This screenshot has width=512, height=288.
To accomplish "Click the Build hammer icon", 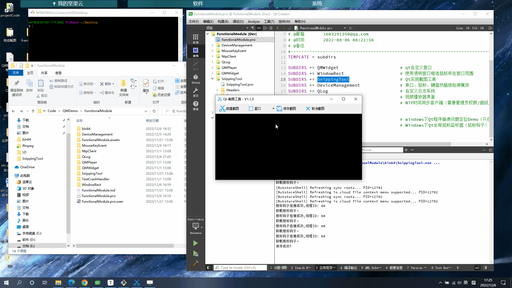I will [x=195, y=263].
